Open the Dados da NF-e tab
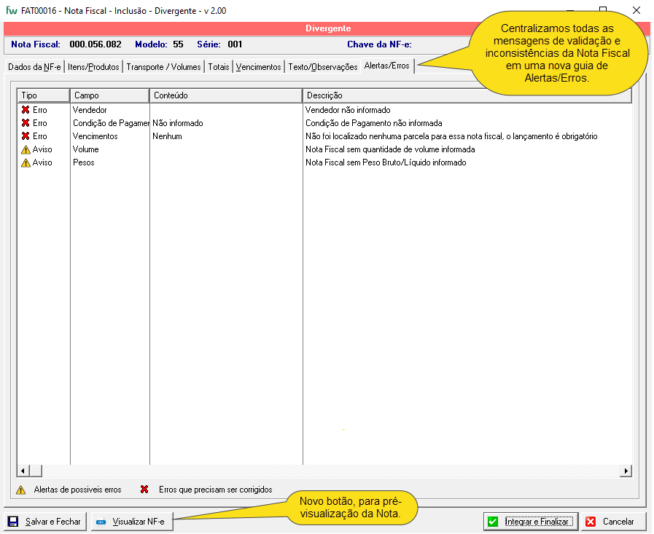The height and width of the screenshot is (534, 654). (34, 67)
